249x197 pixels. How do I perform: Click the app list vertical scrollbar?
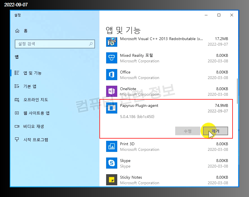point(237,91)
